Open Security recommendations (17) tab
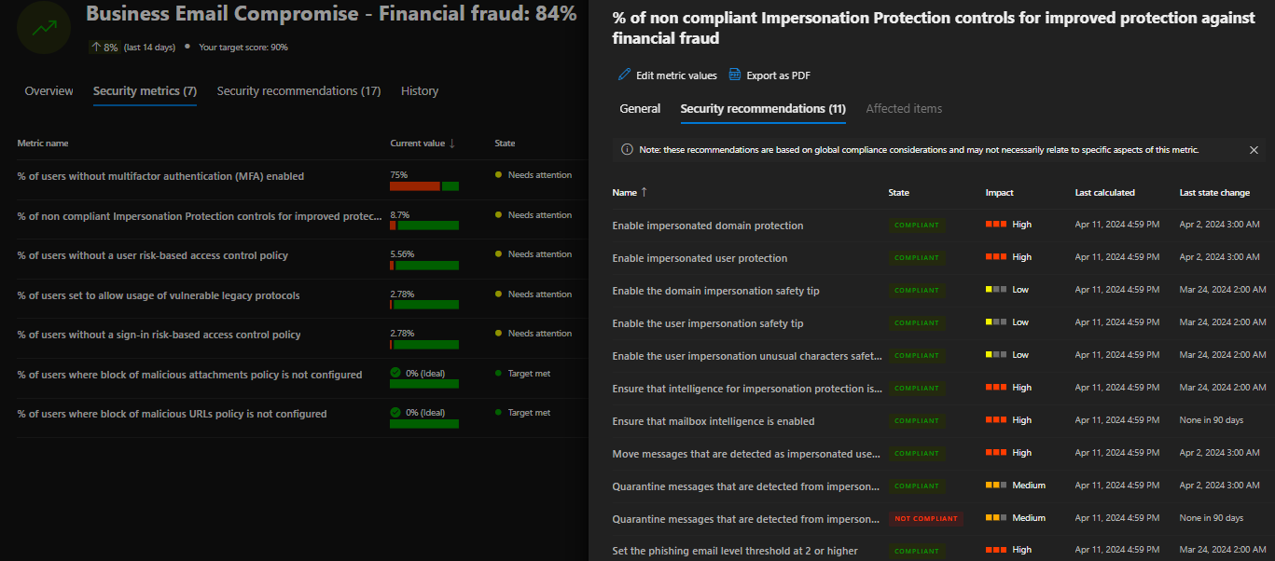1275x561 pixels. [x=298, y=91]
